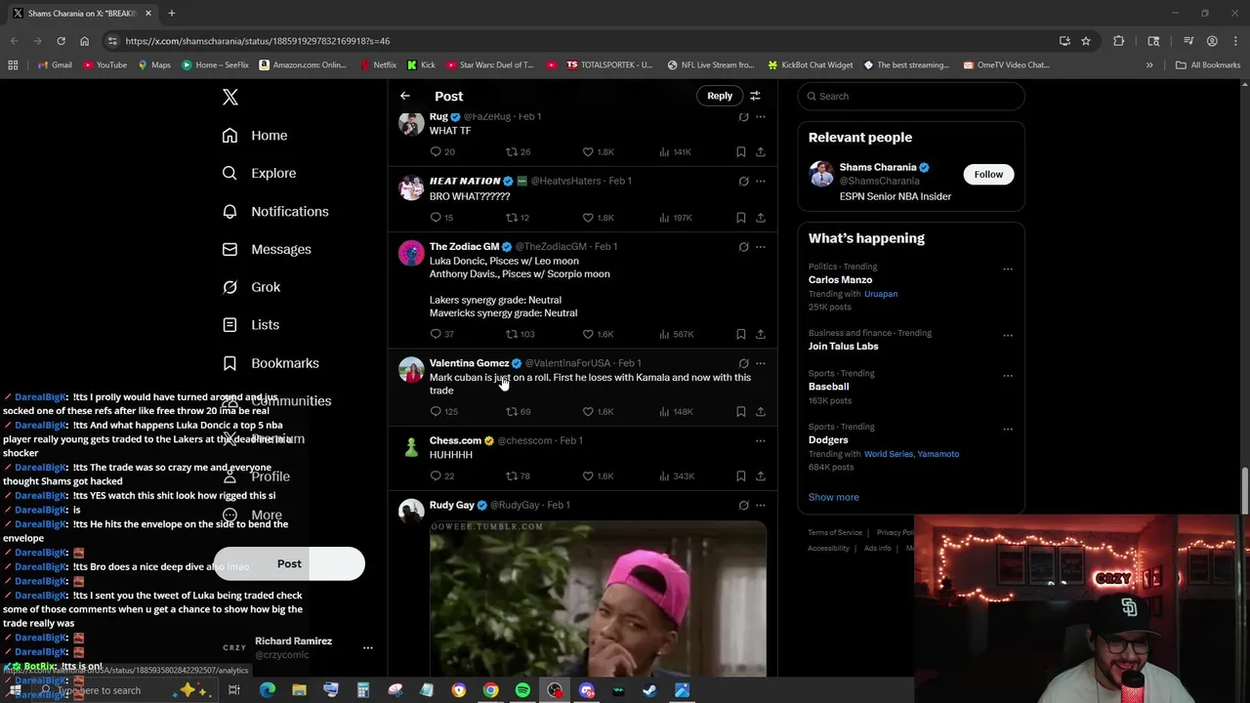The image size is (1250, 703).
Task: Open the Uruapan trending link
Action: pyautogui.click(x=881, y=294)
